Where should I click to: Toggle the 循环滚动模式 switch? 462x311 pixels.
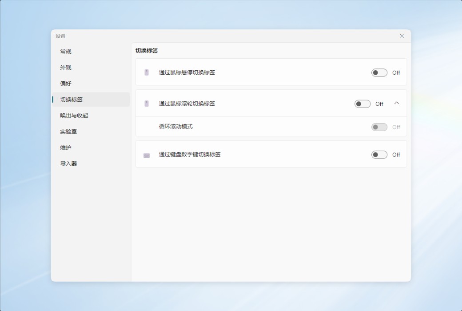click(379, 127)
